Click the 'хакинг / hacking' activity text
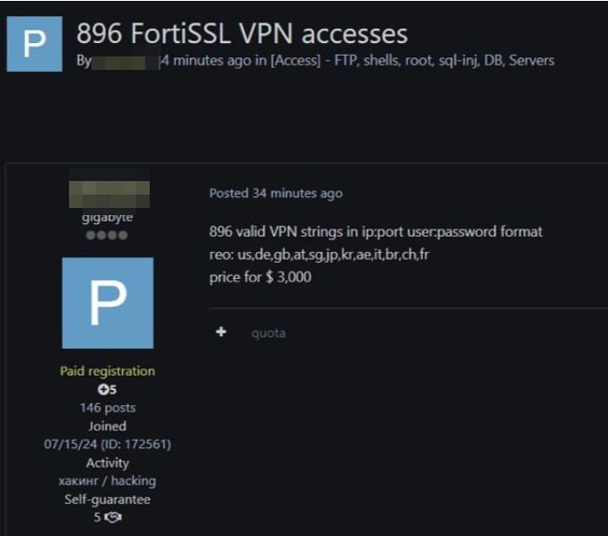This screenshot has height=536, width=608. pyautogui.click(x=108, y=481)
